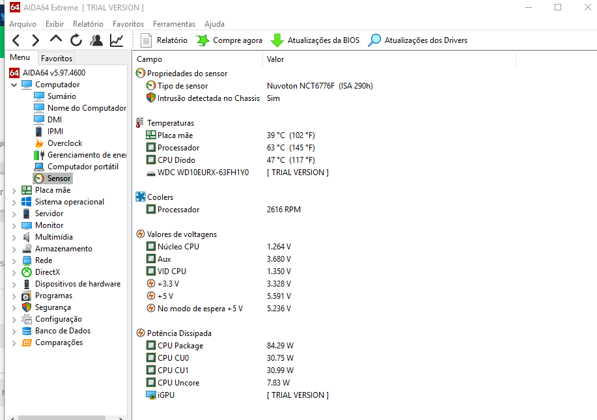597x420 pixels.
Task: Expand the Servidor tree node
Action: click(14, 214)
